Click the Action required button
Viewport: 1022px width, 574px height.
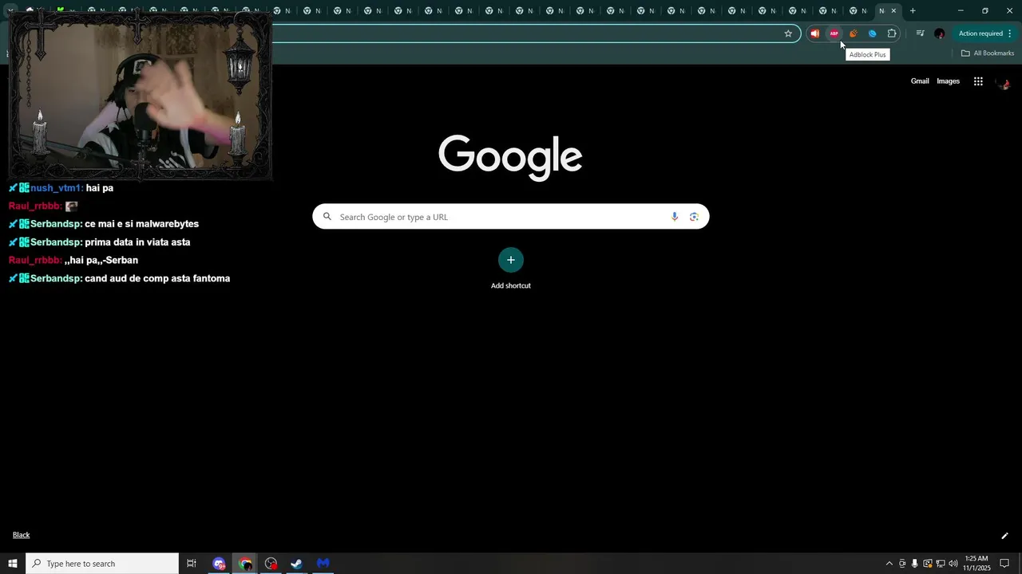(x=980, y=33)
